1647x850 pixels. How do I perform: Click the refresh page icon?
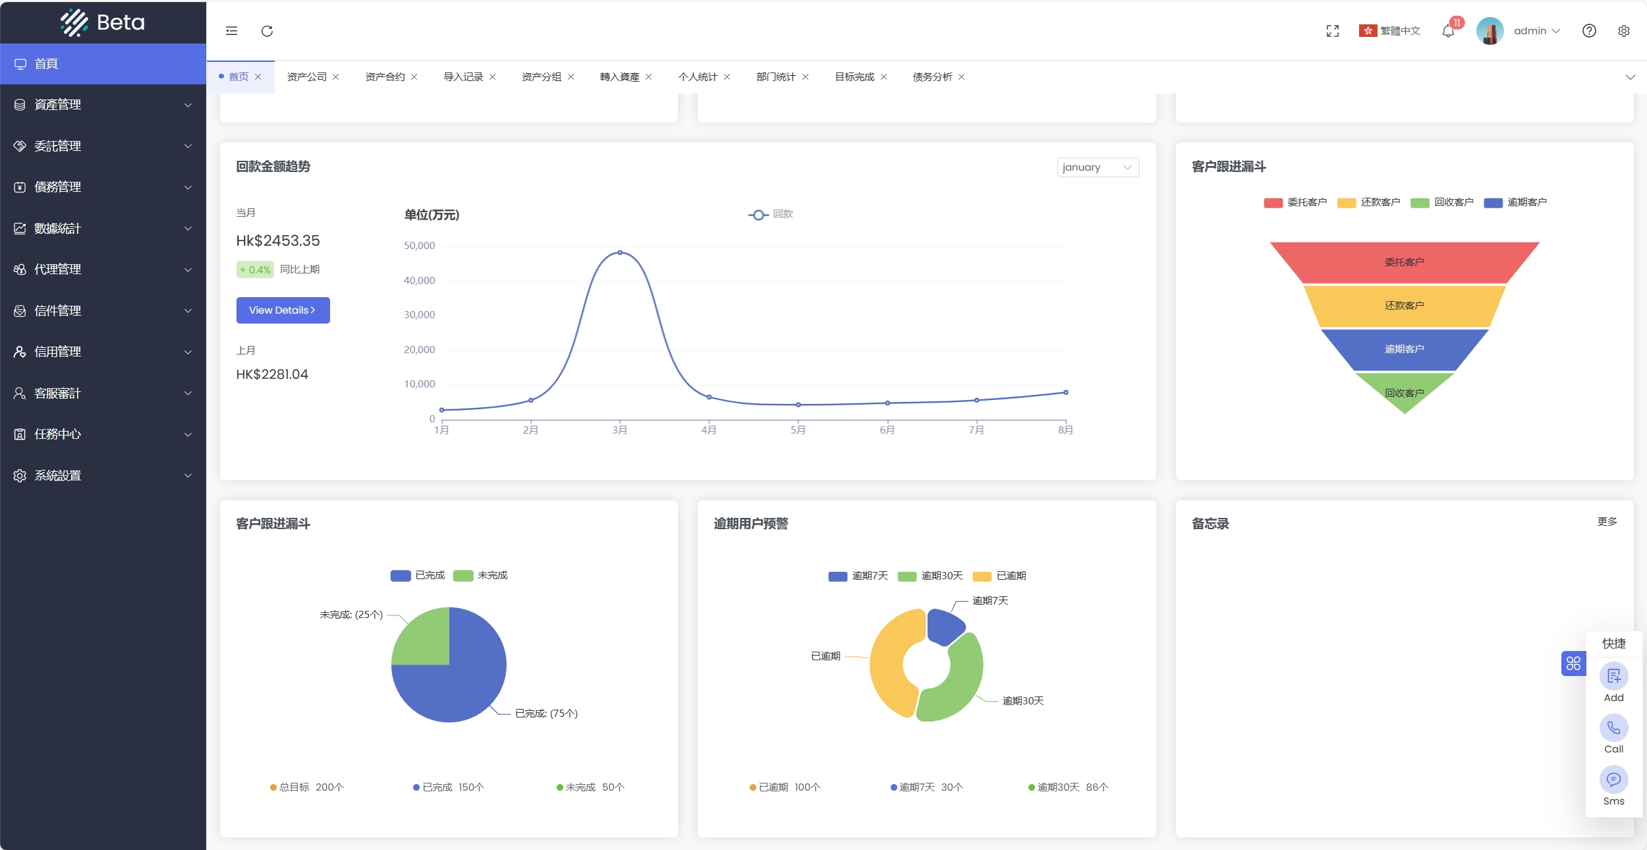click(x=267, y=31)
